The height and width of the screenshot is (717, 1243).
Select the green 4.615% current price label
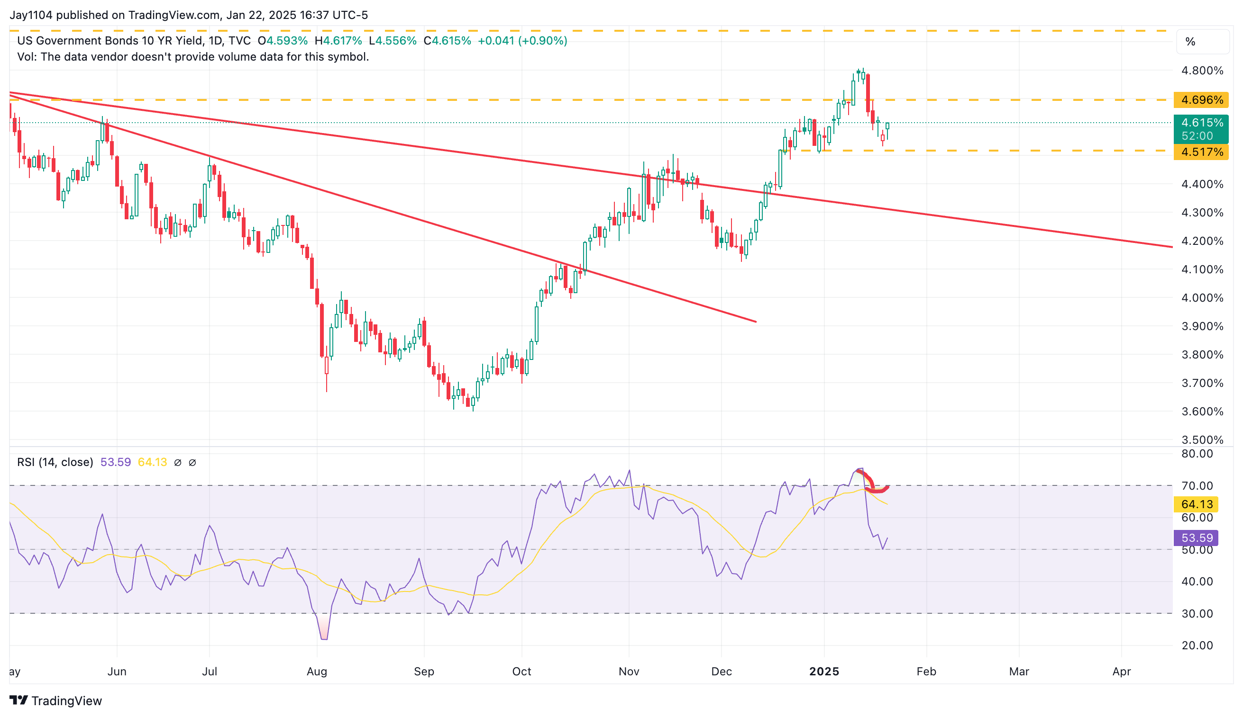[1201, 123]
